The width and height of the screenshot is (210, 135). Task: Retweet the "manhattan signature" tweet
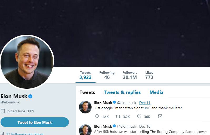[118, 116]
